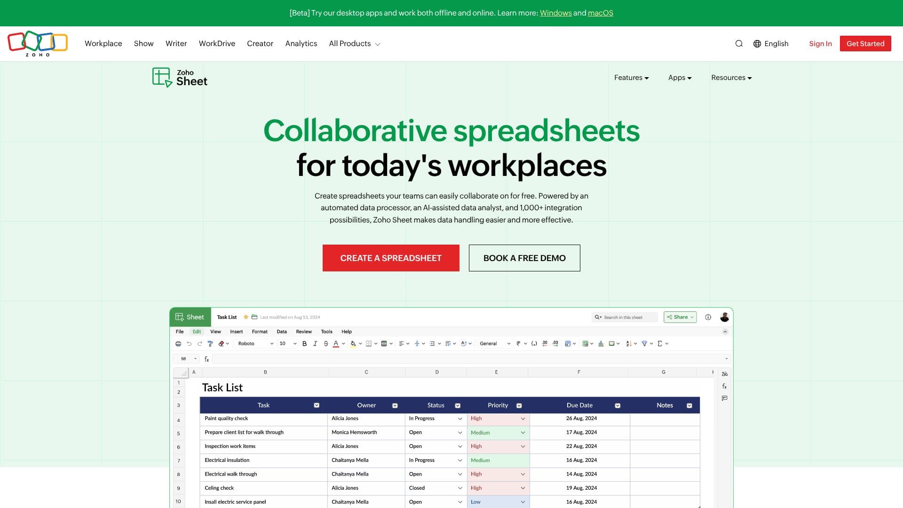Click the AutoSum sigma icon
The image size is (903, 508).
[660, 344]
